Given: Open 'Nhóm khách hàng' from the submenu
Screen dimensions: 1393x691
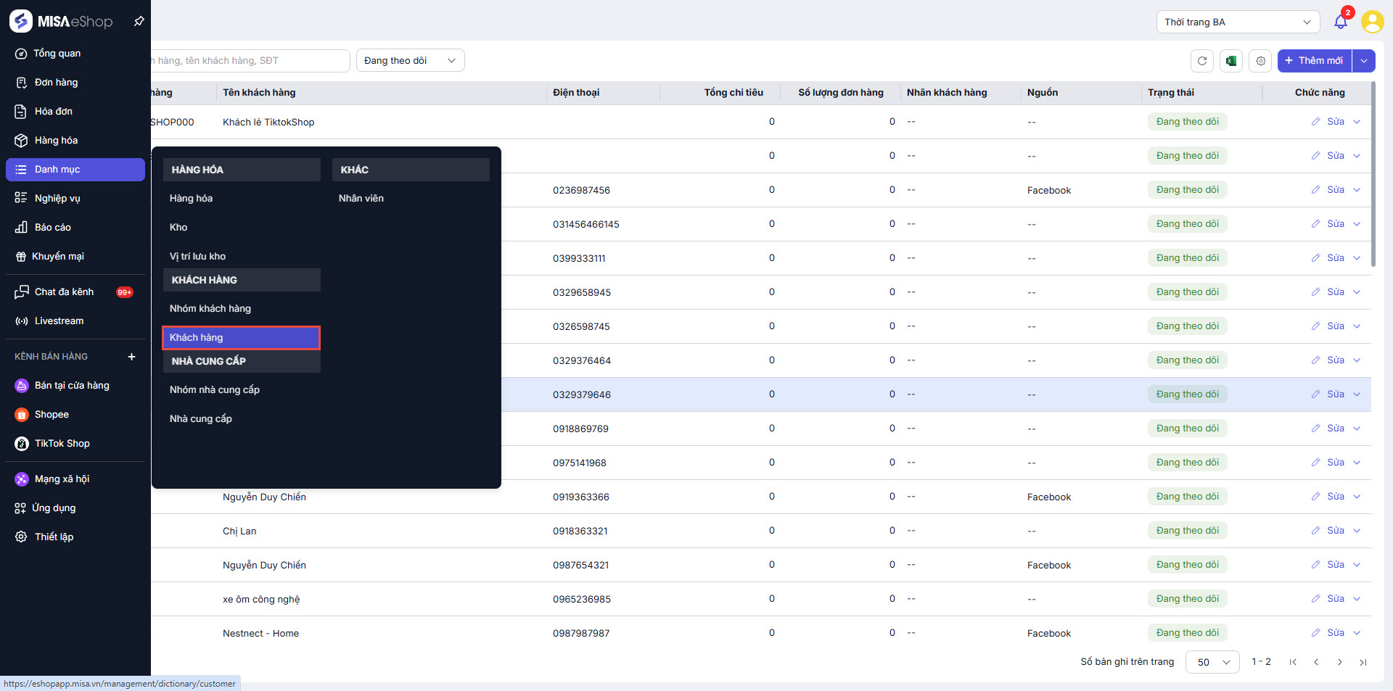Looking at the screenshot, I should 210,309.
